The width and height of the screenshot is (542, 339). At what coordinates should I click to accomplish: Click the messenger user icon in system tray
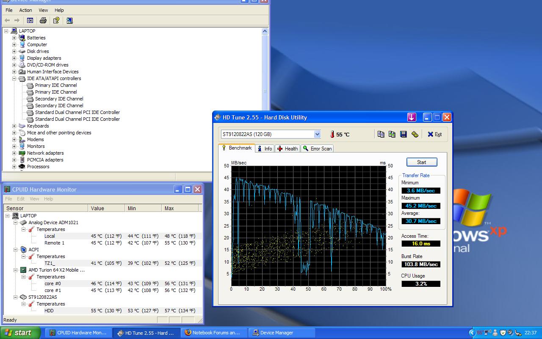tap(495, 333)
